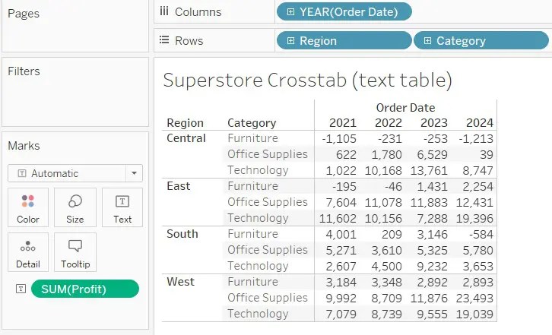Click the Marks card label

tap(24, 146)
